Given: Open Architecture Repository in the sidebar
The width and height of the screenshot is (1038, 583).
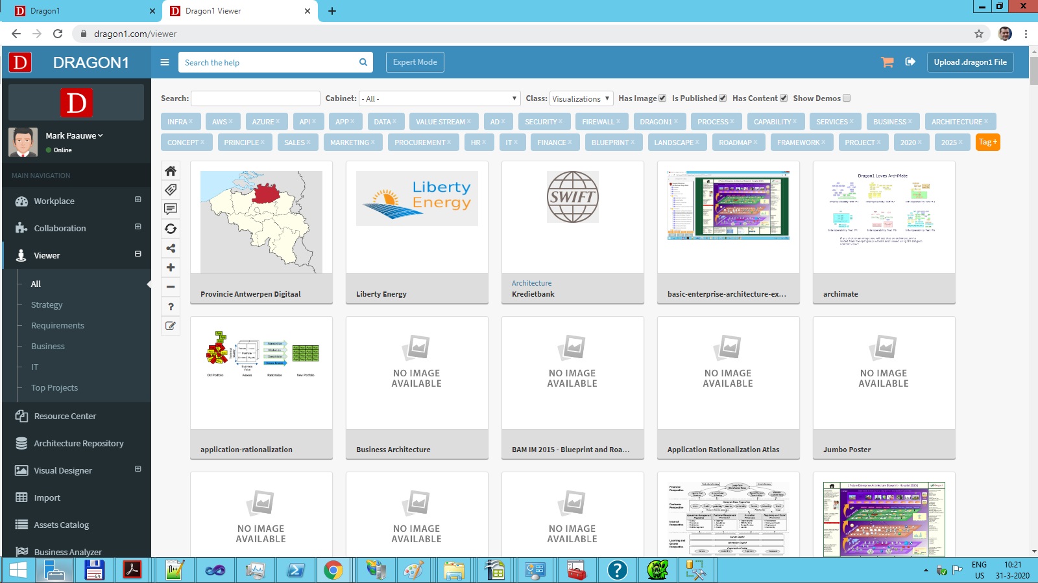Looking at the screenshot, I should coord(78,443).
